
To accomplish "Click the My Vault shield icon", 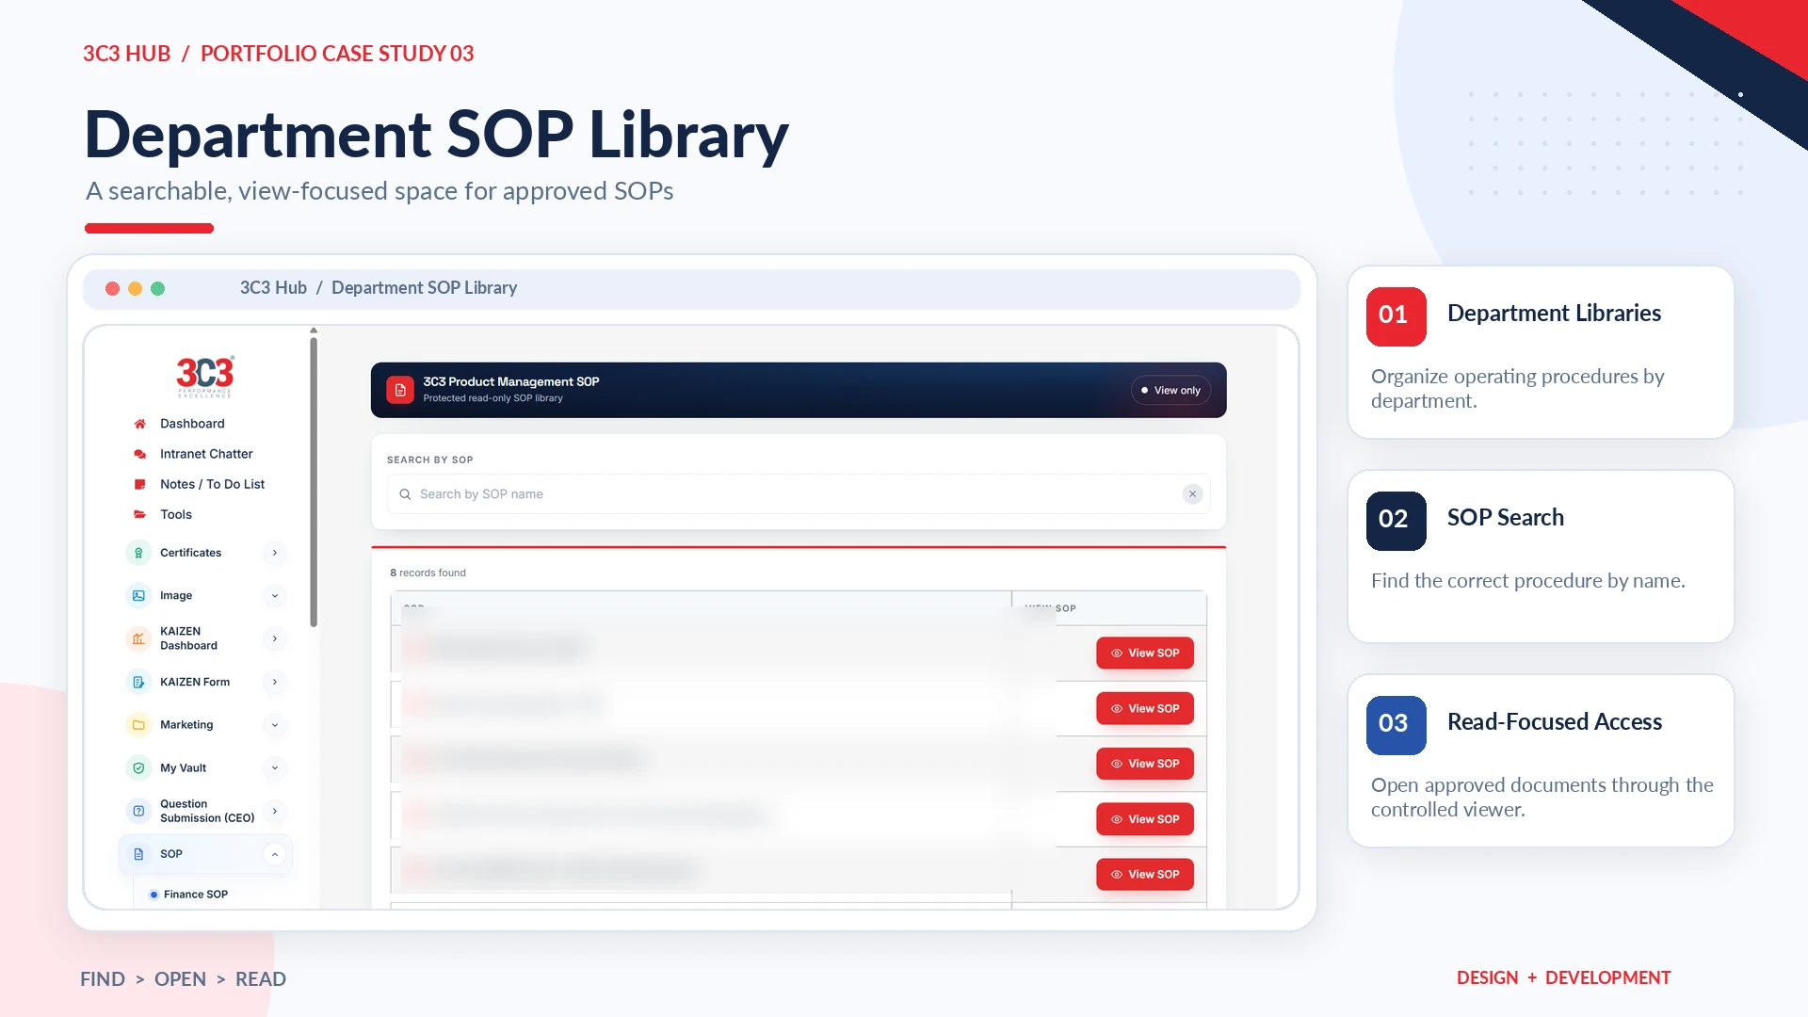I will (138, 768).
